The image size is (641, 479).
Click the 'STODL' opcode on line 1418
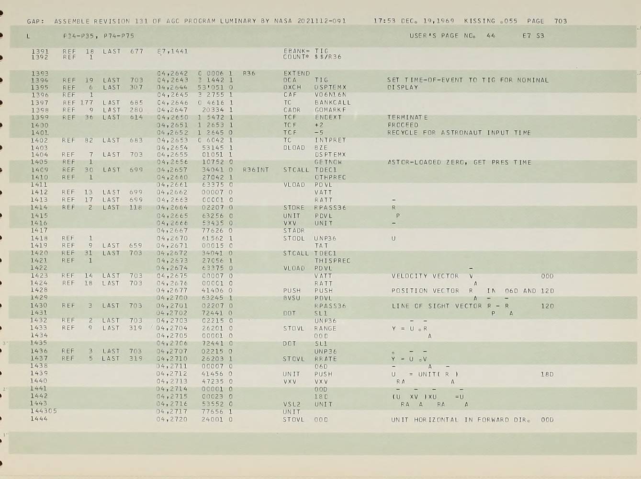pyautogui.click(x=294, y=239)
